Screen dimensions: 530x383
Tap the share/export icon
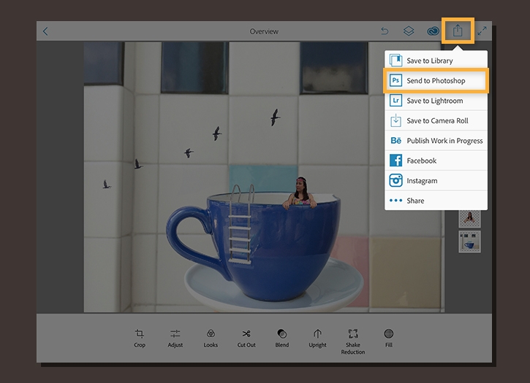point(458,31)
